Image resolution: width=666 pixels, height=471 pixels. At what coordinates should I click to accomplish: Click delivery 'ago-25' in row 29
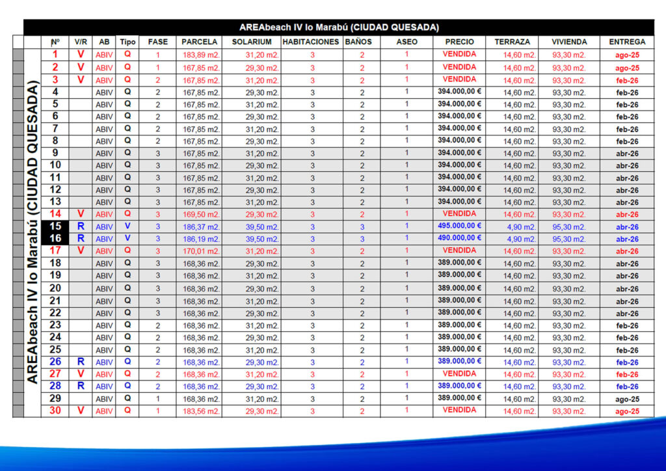point(628,399)
